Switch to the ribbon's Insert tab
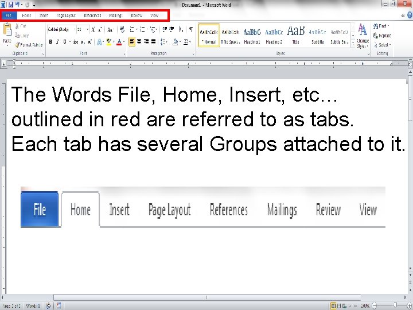Screen dimensions: 413x310 coord(44,15)
